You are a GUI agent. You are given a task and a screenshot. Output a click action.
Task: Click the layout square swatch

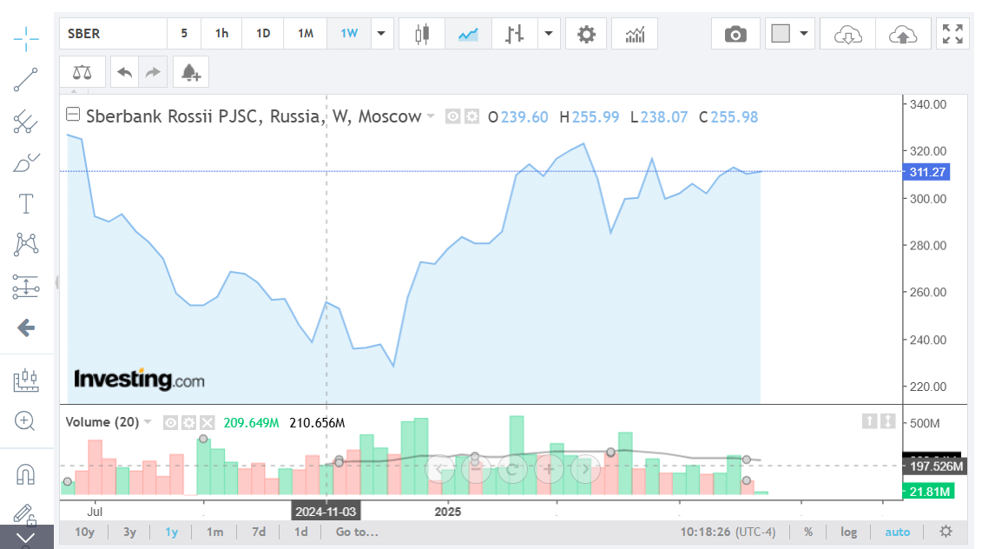(x=781, y=33)
